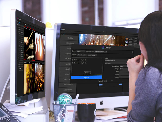Open the Category select dropdown
Image resolution: width=162 pixels, height=122 pixels.
124,69
